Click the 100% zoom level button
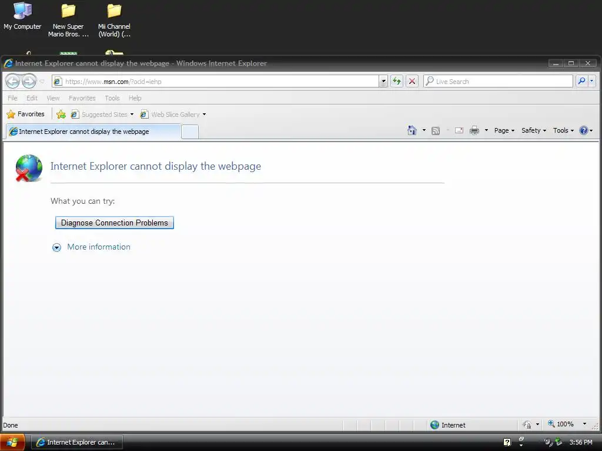This screenshot has width=602, height=451. coord(561,424)
